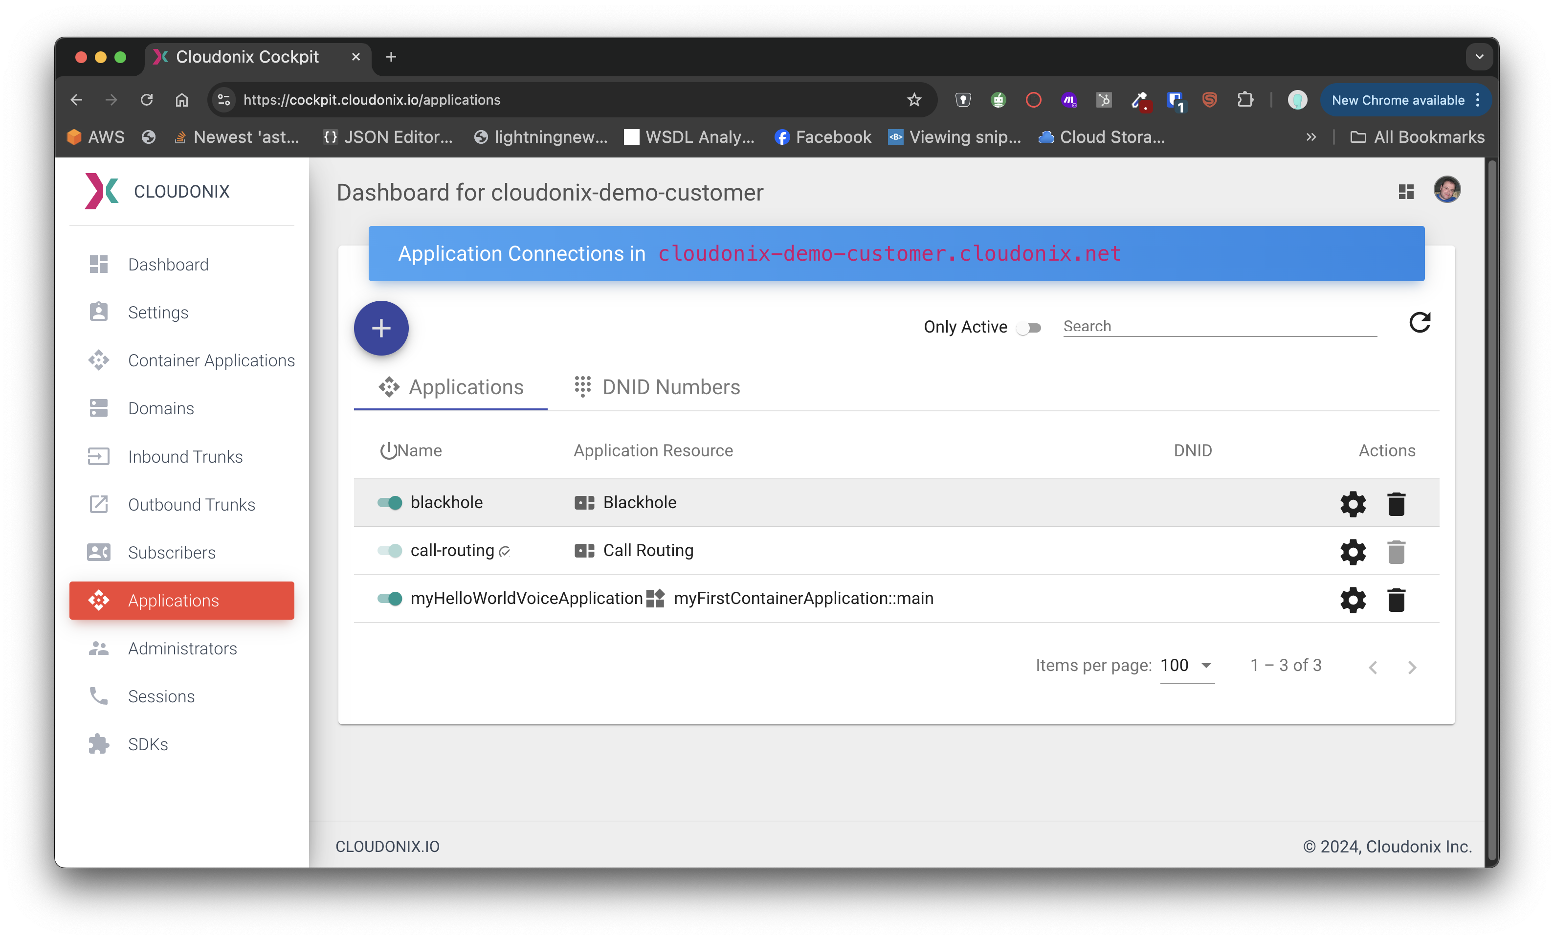Click into the Search input field
Screen dimensions: 1554x940
coord(1219,326)
